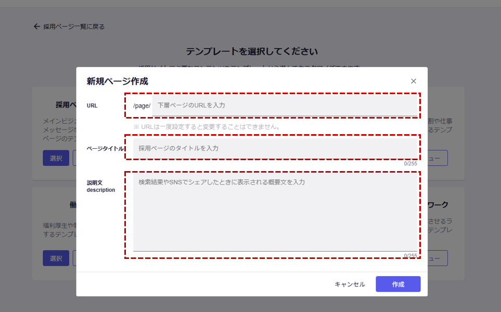This screenshot has width=501, height=312.
Task: Focus the URL input field
Action: tap(284, 106)
